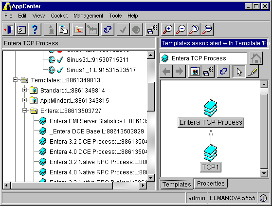The height and width of the screenshot is (206, 272).
Task: Click the ELMANOVA:5555 status bar field
Action: [x=233, y=198]
